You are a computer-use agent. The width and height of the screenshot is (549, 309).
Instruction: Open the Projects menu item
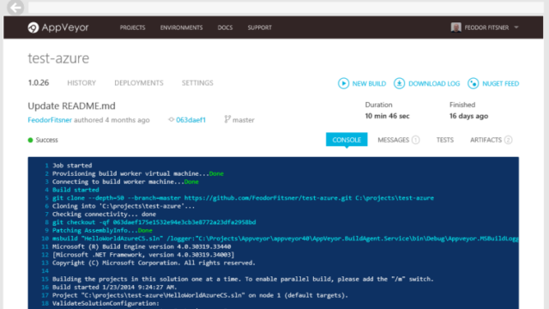132,27
